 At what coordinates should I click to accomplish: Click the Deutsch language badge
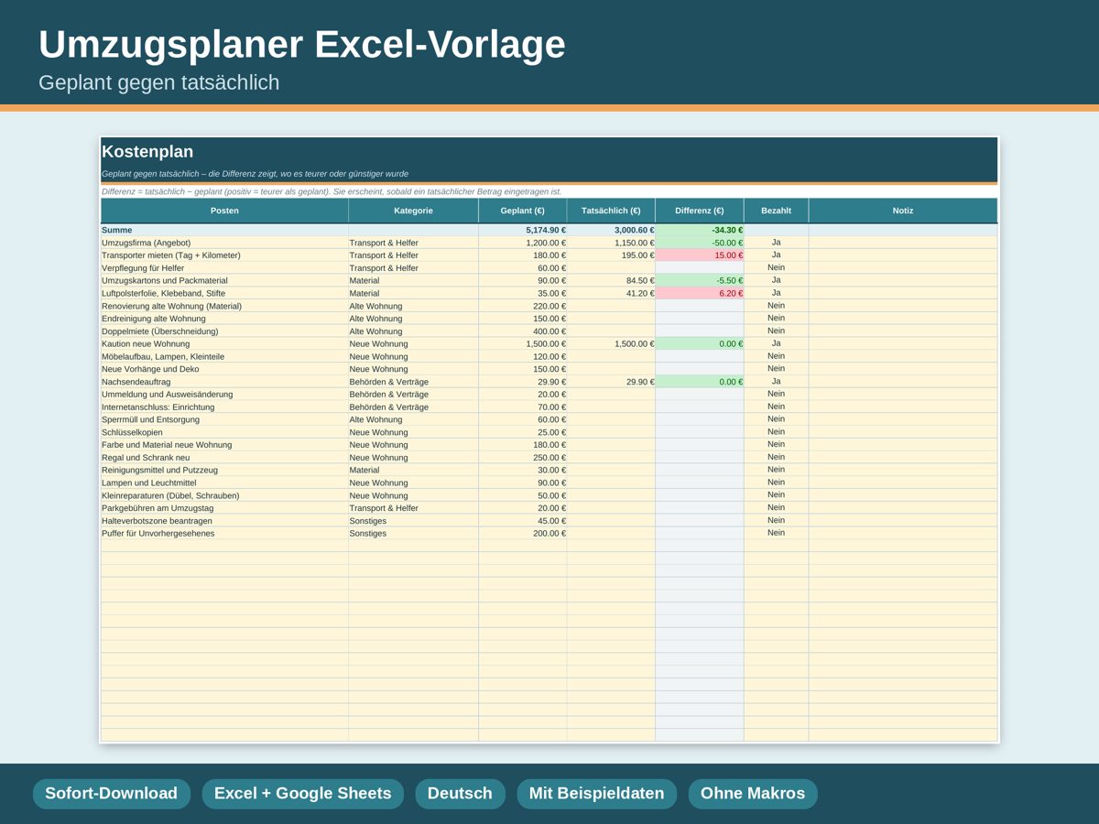(x=460, y=794)
